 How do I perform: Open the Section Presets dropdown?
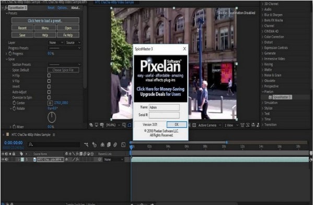[x=65, y=65]
